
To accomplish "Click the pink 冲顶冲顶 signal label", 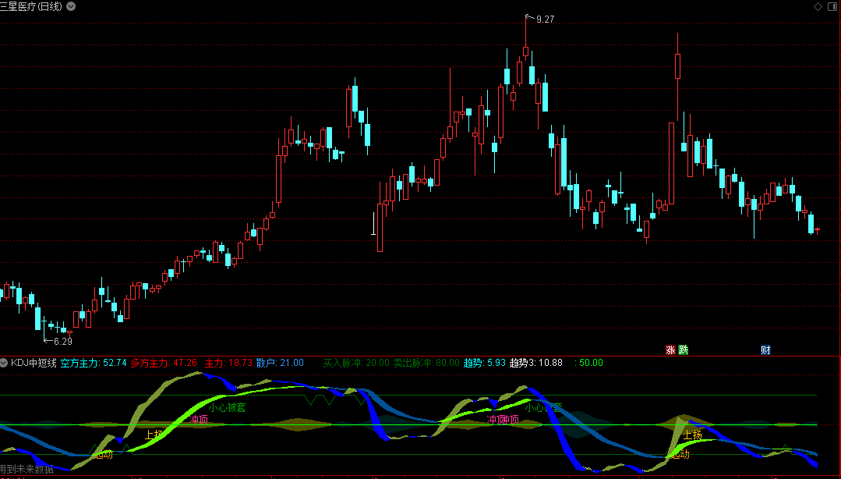I will click(503, 420).
